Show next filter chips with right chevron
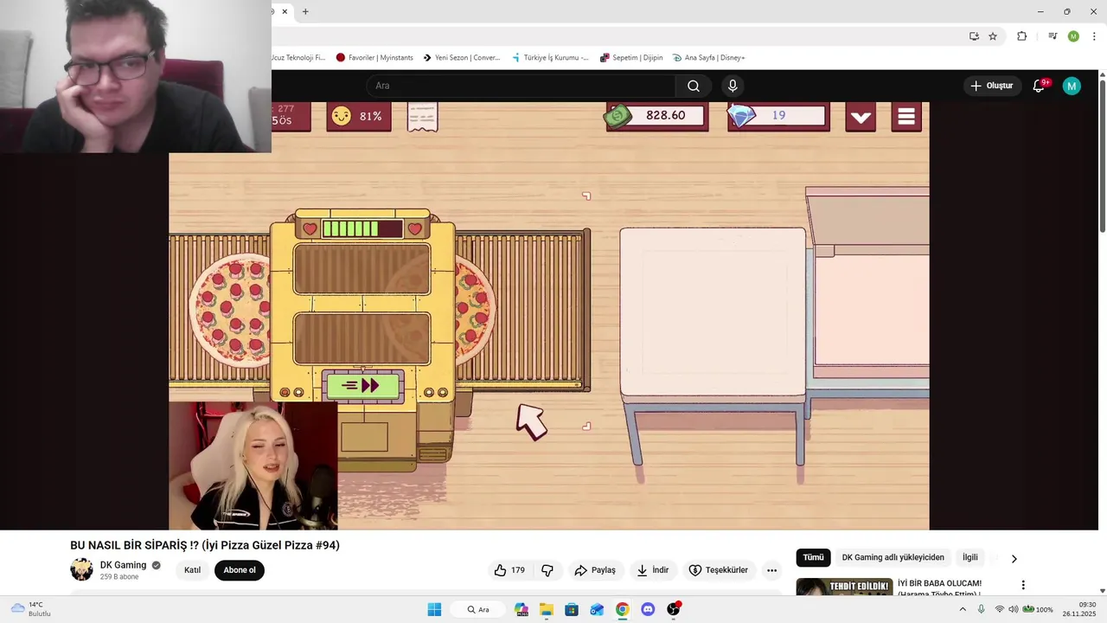Viewport: 1107px width, 623px height. point(1014,559)
